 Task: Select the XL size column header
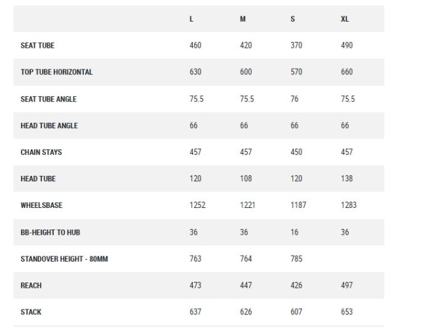pyautogui.click(x=345, y=19)
